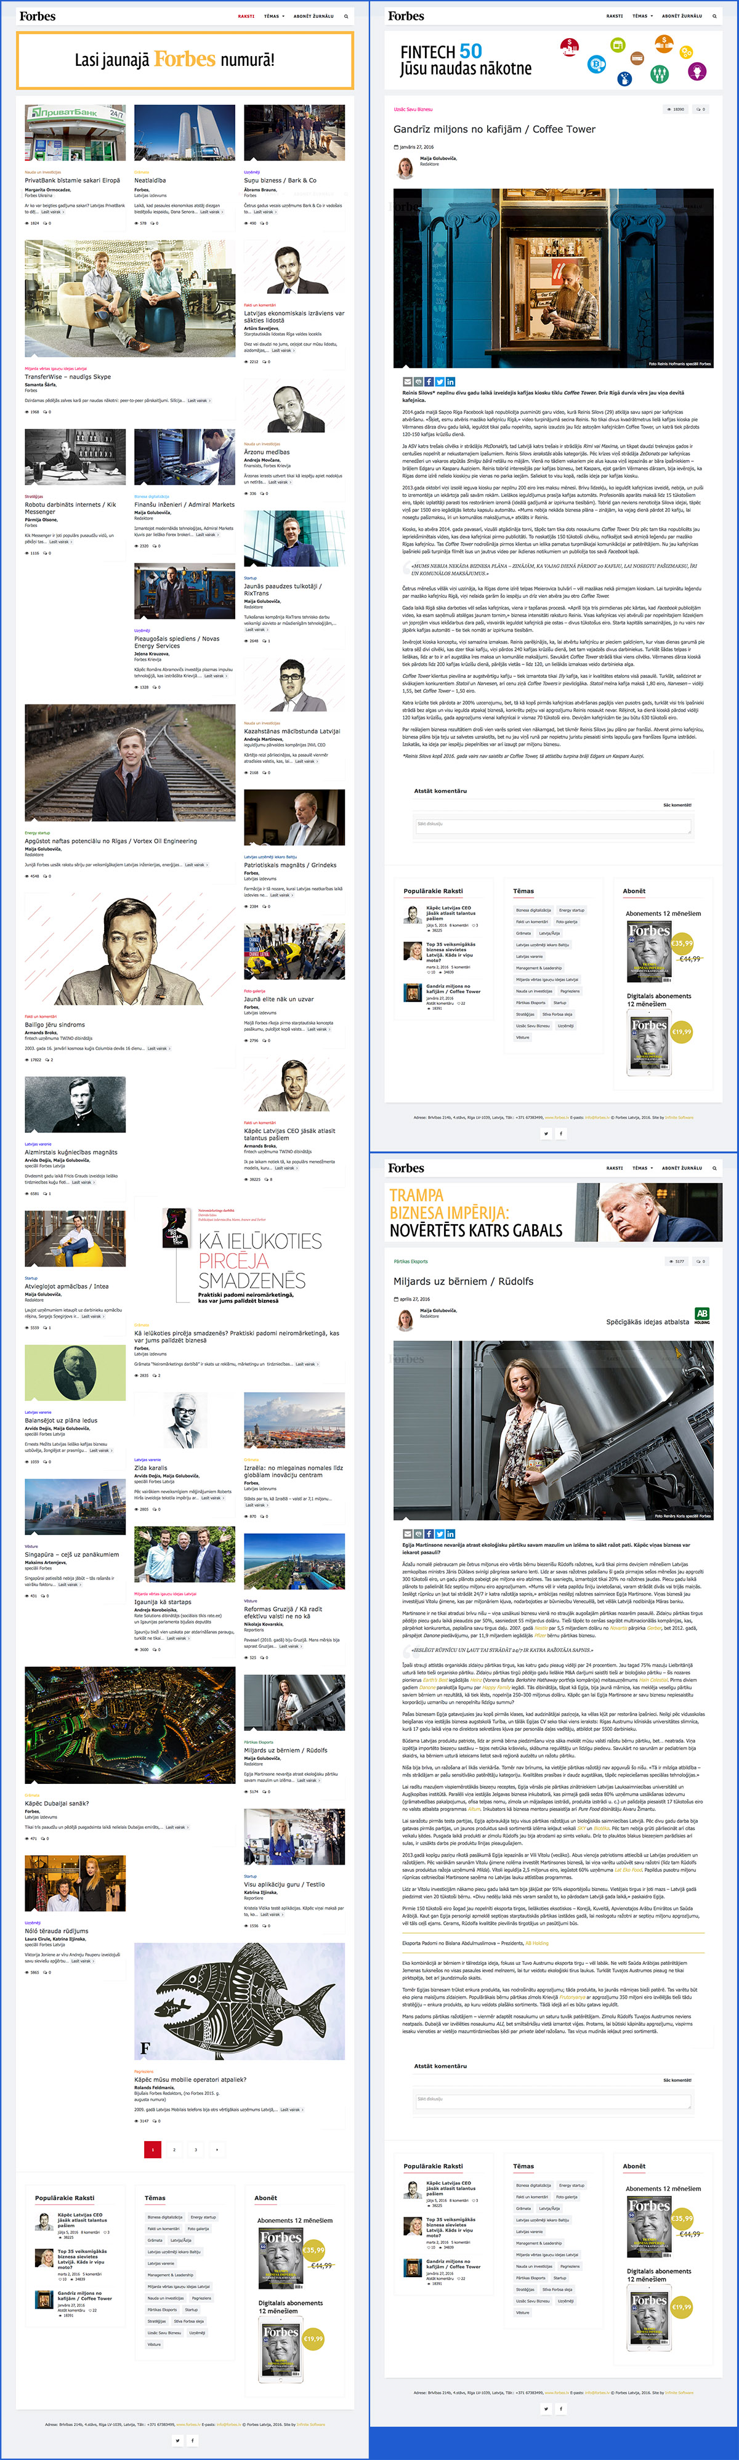Share Coffee Tower article on LinkedIn

point(451,381)
